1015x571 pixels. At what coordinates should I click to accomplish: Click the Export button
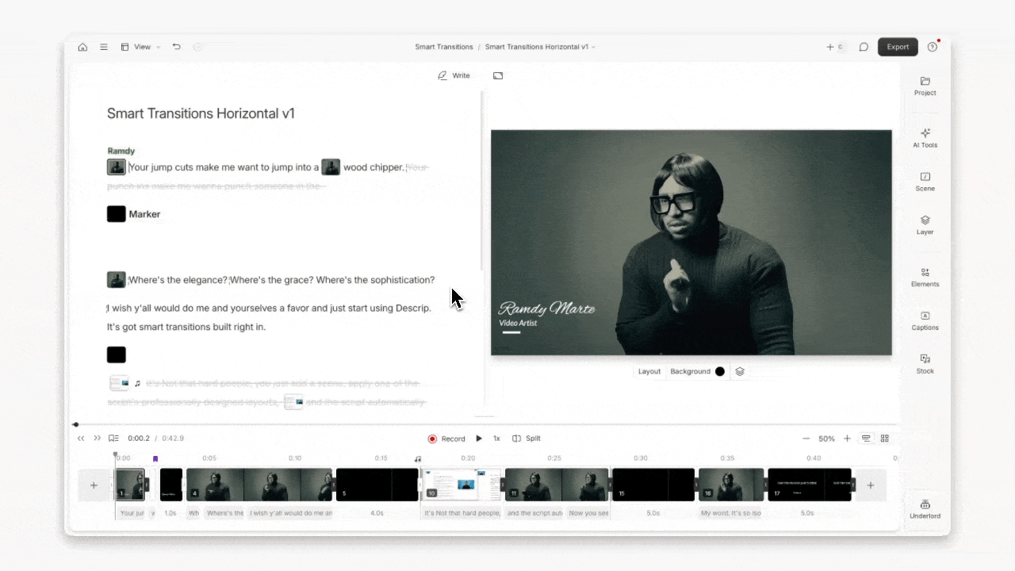click(898, 47)
